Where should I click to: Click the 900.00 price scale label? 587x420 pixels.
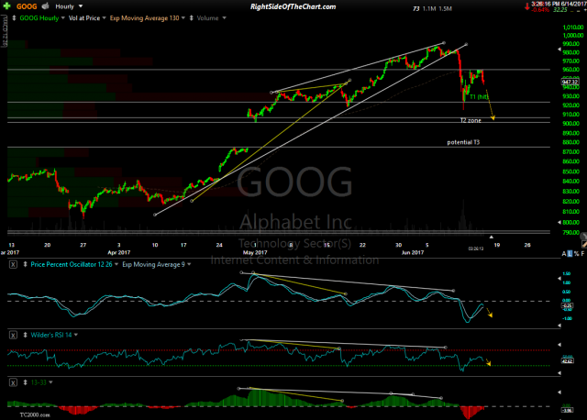[572, 124]
